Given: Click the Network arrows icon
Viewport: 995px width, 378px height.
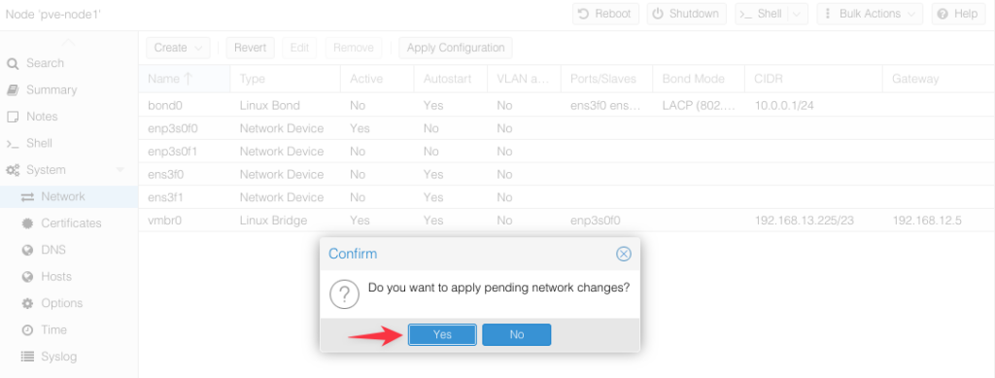Looking at the screenshot, I should (27, 196).
